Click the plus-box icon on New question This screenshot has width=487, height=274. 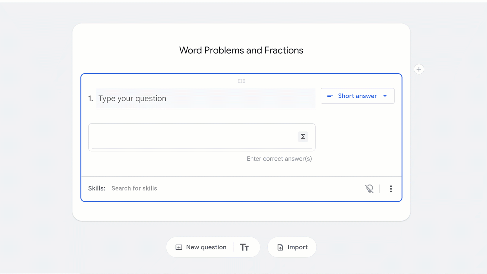click(179, 247)
